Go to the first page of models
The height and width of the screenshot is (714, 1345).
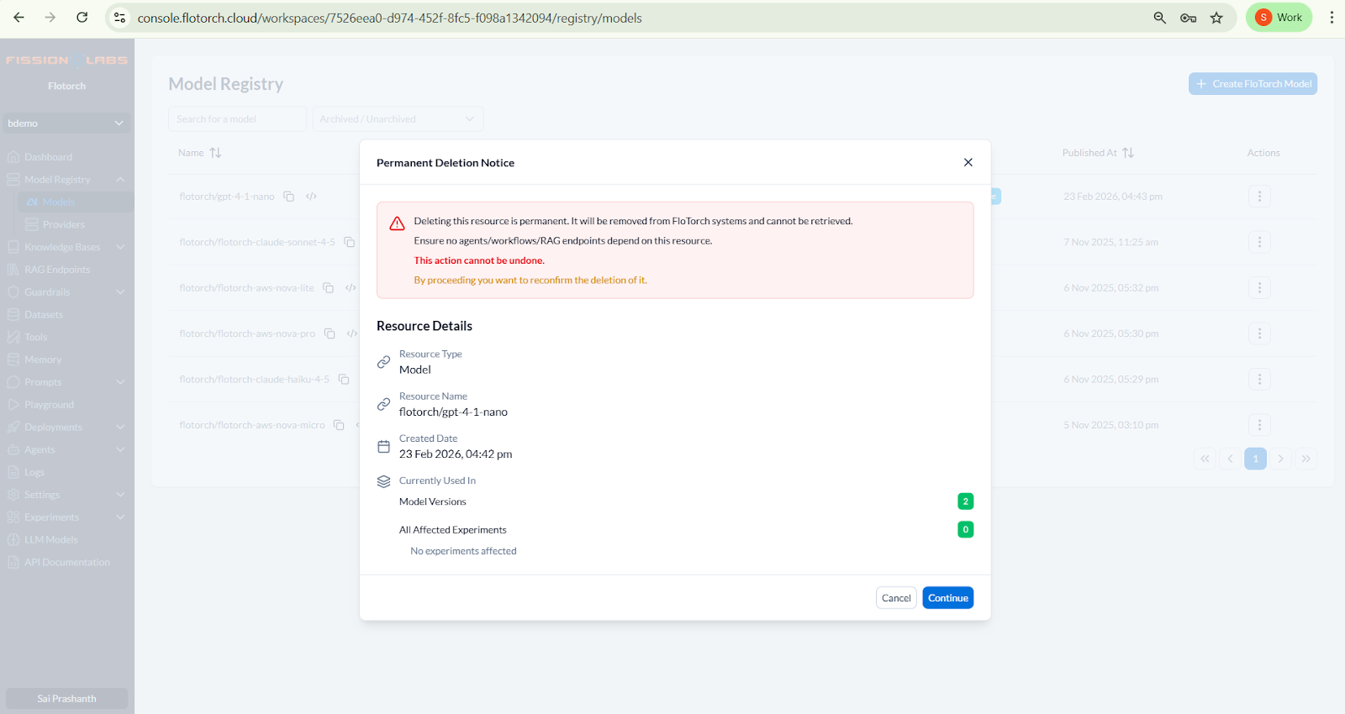[1205, 459]
